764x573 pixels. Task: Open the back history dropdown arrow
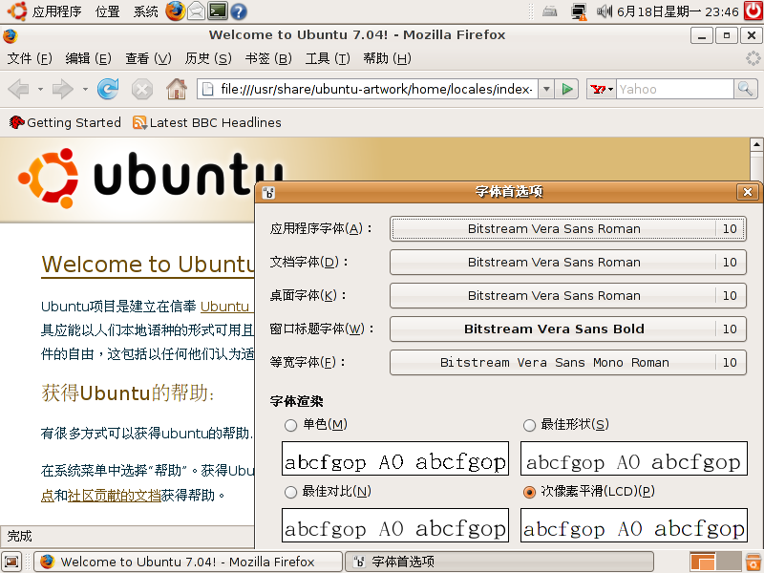[x=40, y=89]
